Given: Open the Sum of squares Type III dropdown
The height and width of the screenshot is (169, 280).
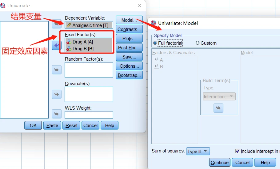Looking at the screenshot, I should pyautogui.click(x=198, y=151).
